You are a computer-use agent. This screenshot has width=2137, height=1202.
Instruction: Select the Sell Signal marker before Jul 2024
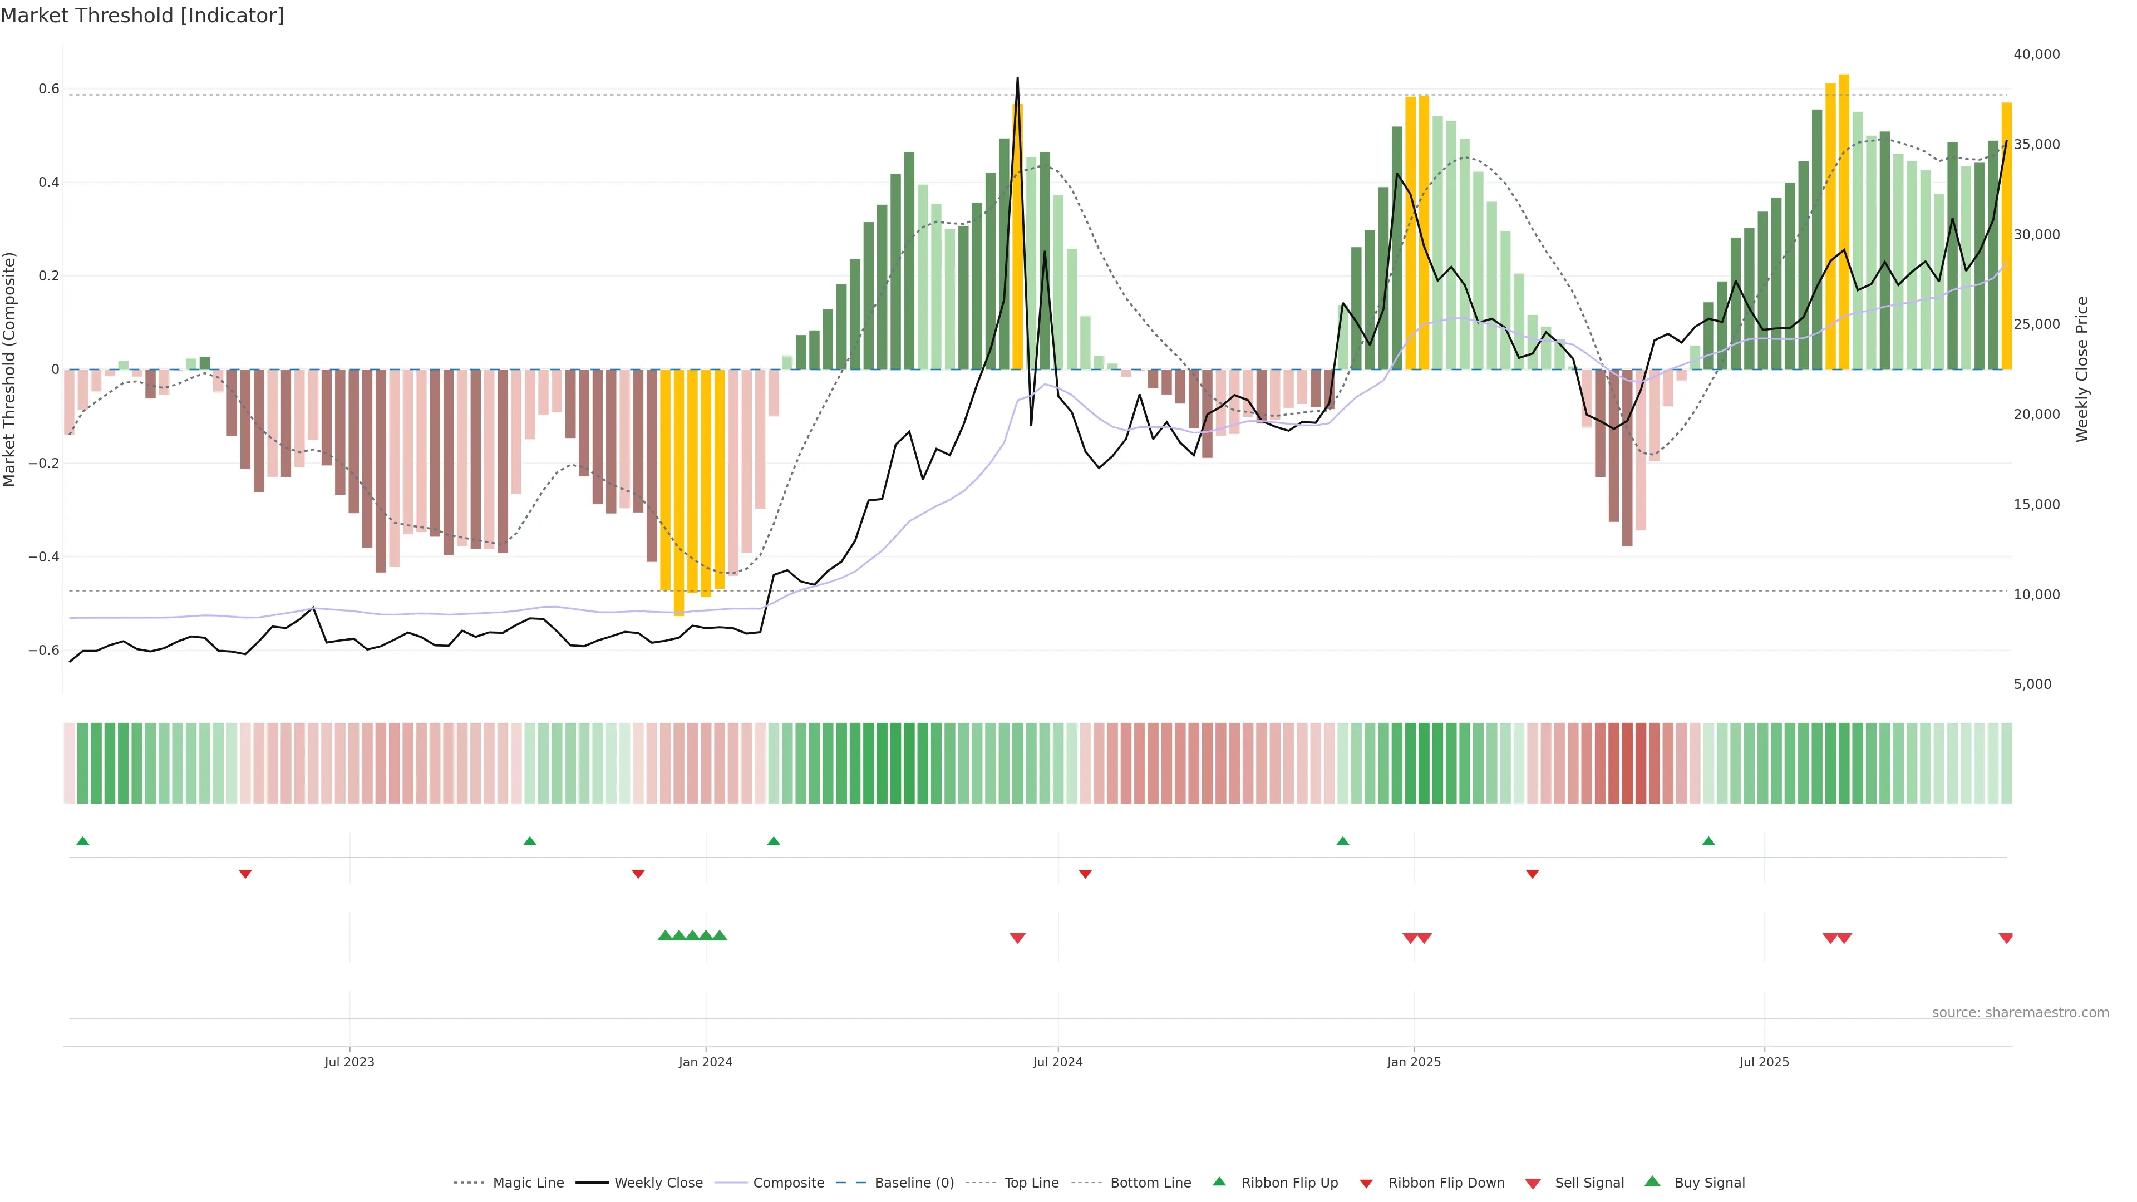[1017, 937]
